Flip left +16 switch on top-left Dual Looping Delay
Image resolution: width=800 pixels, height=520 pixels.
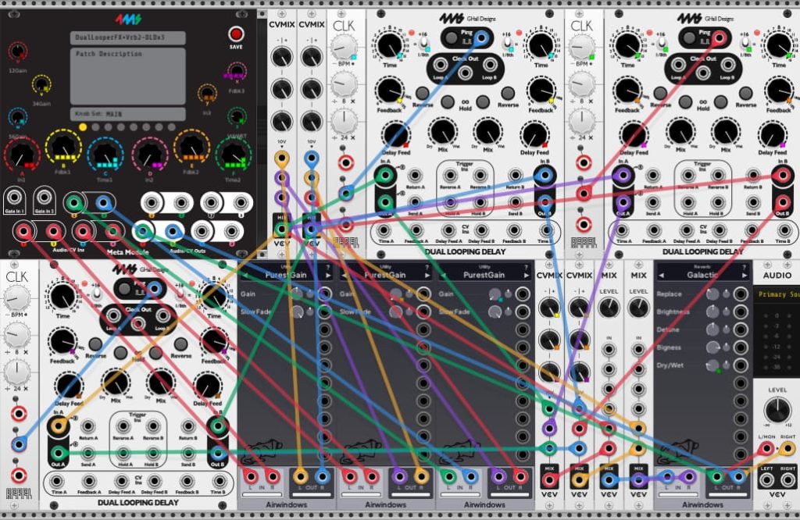(423, 44)
